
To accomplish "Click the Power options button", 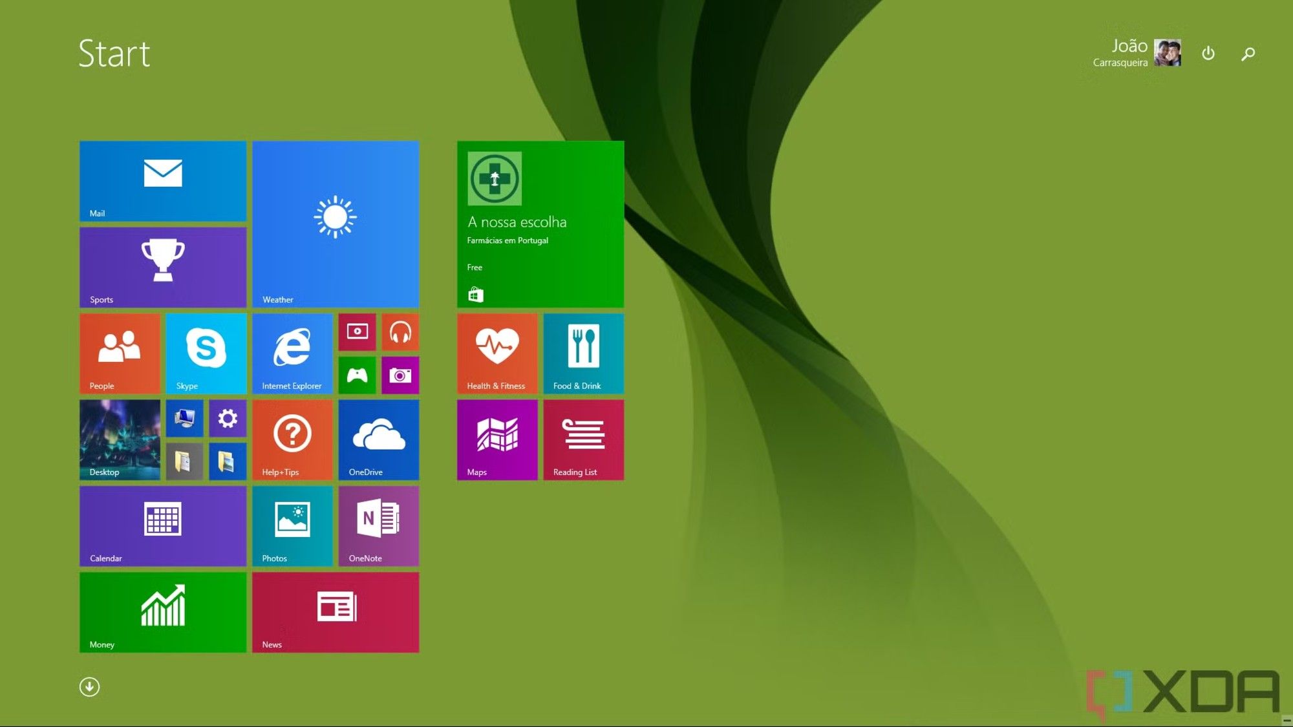I will pyautogui.click(x=1208, y=53).
